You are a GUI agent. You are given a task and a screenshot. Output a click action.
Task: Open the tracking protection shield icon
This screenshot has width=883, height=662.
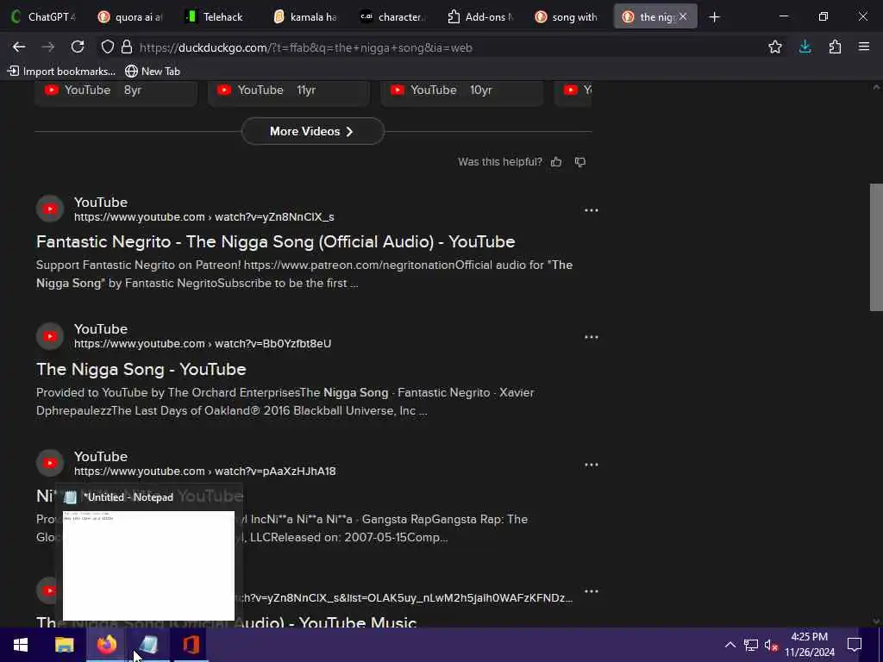pos(107,47)
